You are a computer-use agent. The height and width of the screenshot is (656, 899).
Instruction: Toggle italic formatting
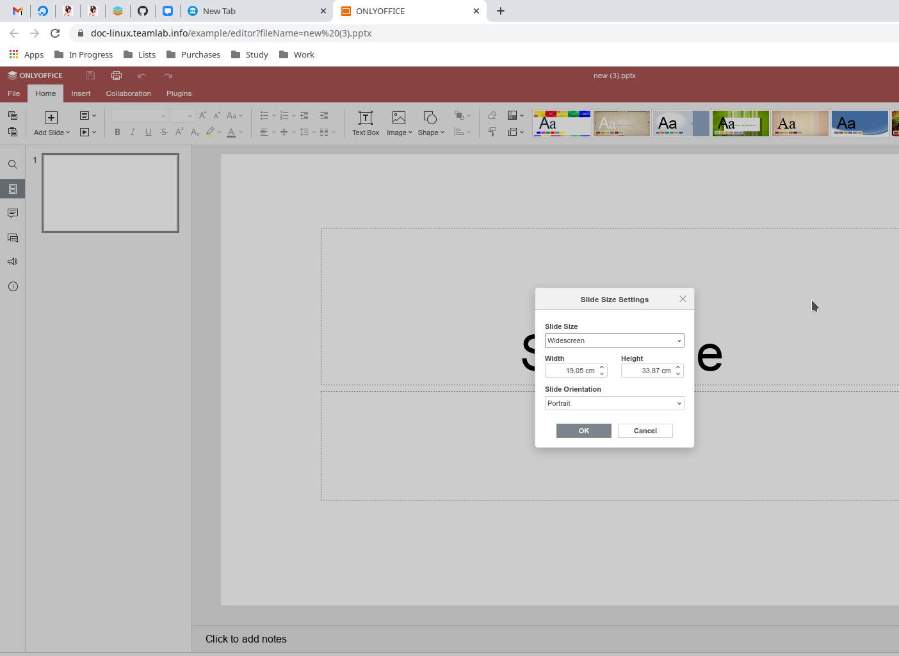point(133,132)
